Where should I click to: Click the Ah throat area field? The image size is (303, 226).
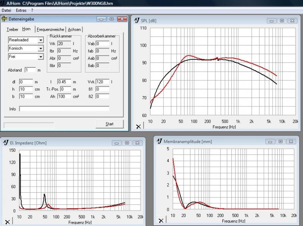coord(64,97)
